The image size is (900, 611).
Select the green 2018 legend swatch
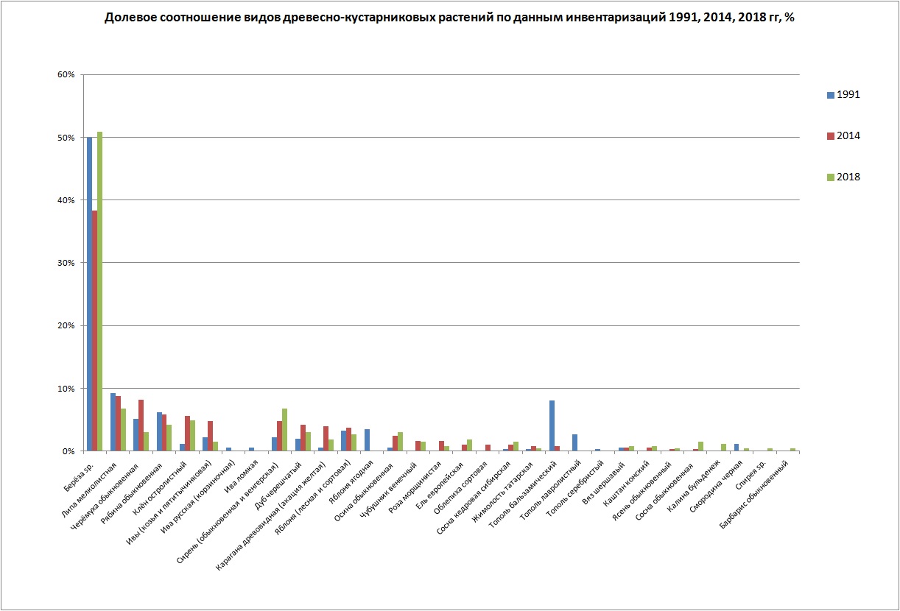[830, 177]
